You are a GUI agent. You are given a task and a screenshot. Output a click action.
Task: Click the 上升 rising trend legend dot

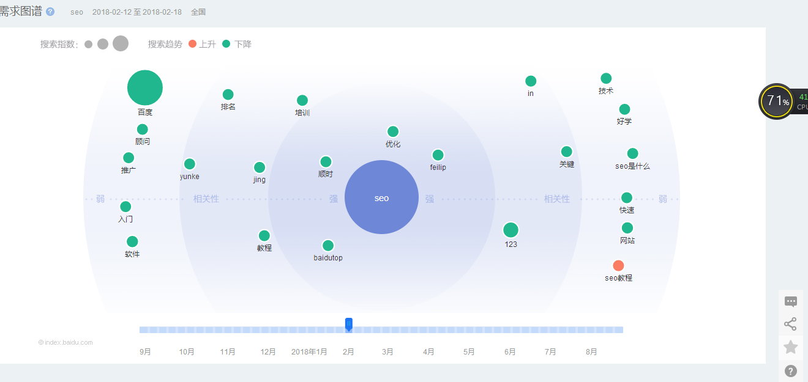pyautogui.click(x=193, y=44)
